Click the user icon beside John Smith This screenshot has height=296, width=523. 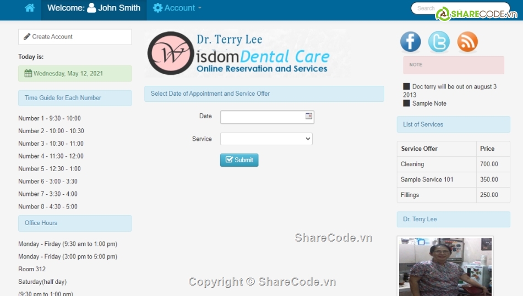pos(91,8)
